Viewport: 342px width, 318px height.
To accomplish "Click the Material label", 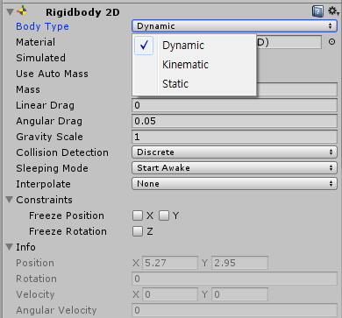I will [35, 42].
